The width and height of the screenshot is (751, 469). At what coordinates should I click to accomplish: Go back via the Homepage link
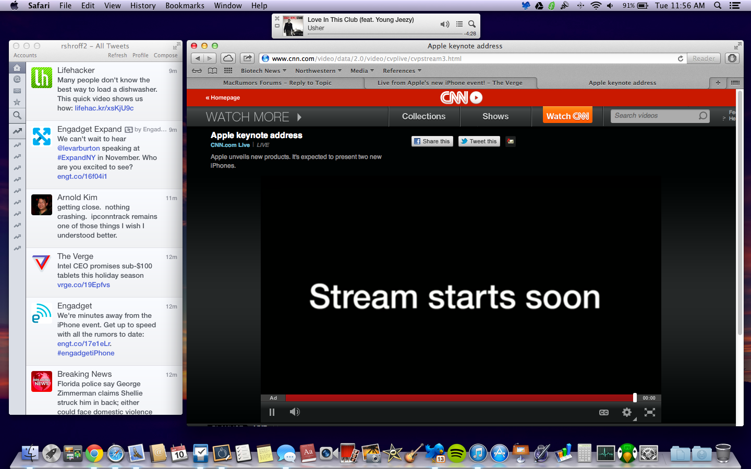click(x=223, y=97)
